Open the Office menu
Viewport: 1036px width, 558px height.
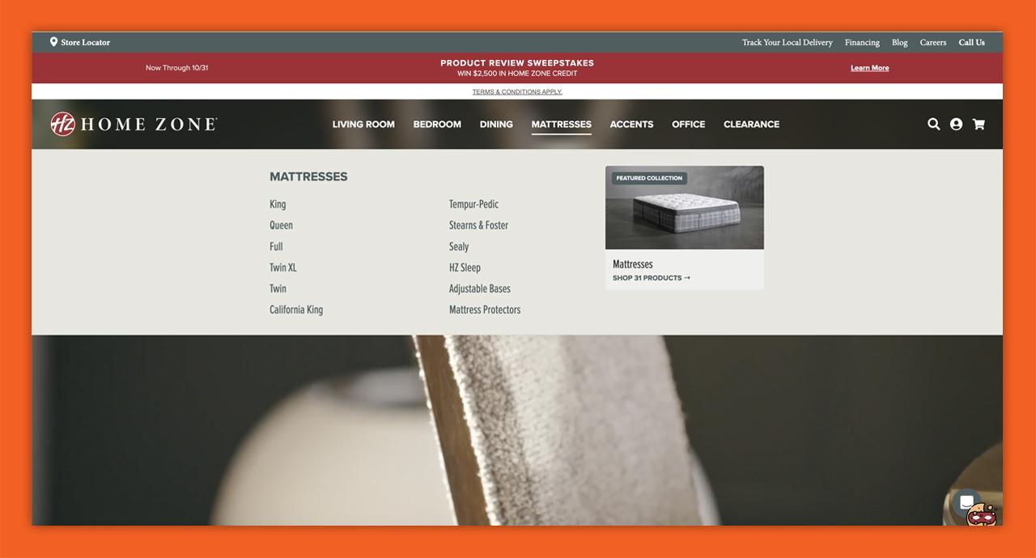tap(688, 124)
